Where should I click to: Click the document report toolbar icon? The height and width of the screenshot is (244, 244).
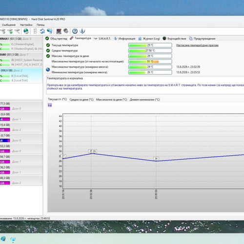[x=35, y=31]
